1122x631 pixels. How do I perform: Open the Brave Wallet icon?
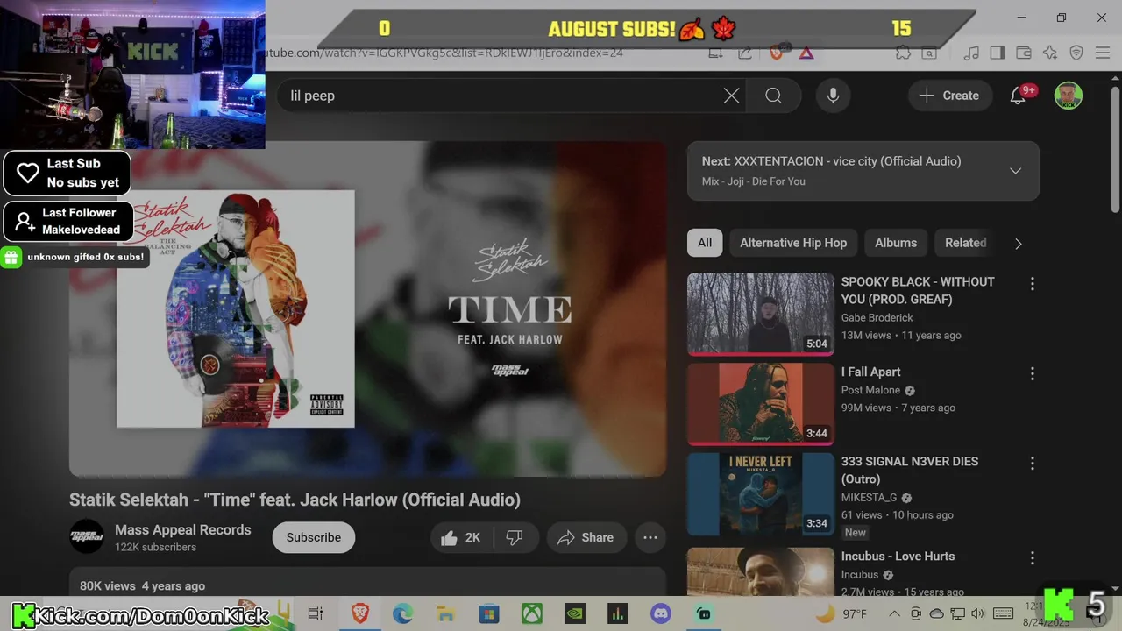1024,53
